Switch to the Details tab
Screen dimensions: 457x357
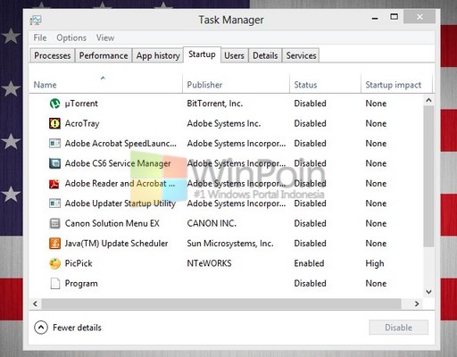point(265,55)
